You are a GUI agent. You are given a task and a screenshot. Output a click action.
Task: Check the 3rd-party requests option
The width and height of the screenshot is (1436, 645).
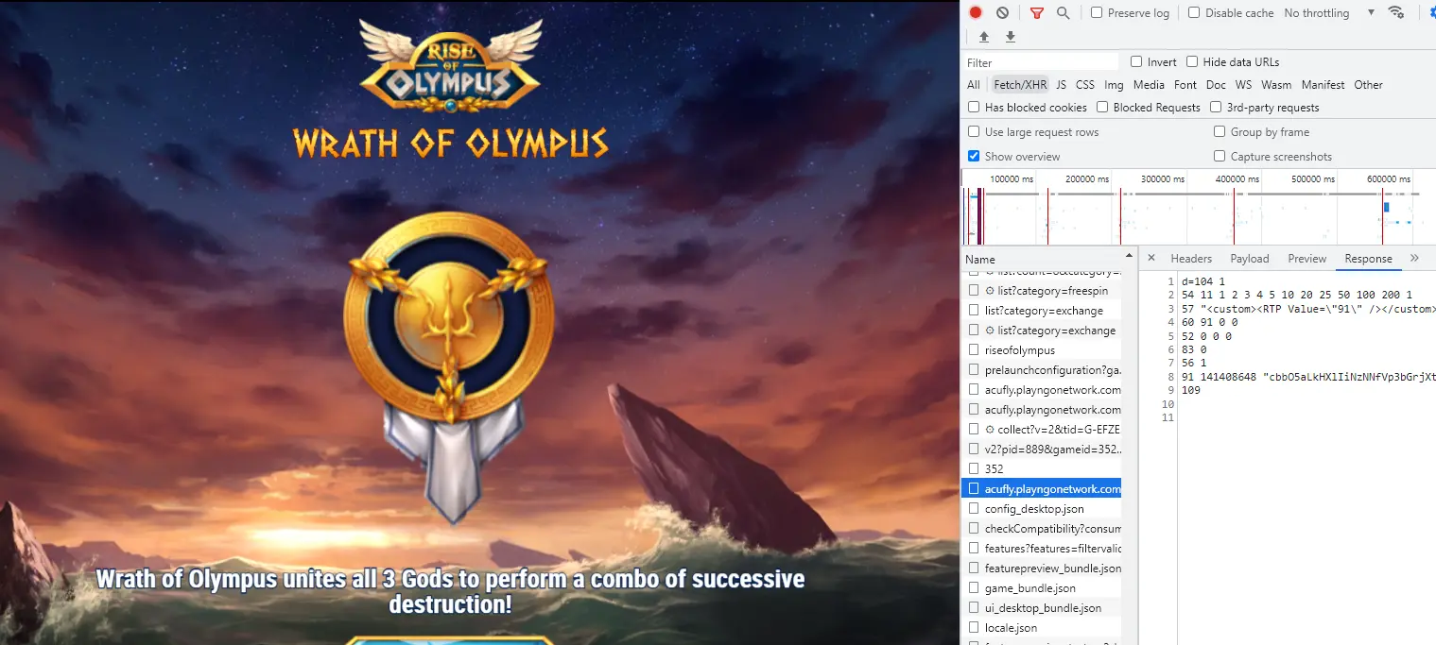pos(1216,108)
